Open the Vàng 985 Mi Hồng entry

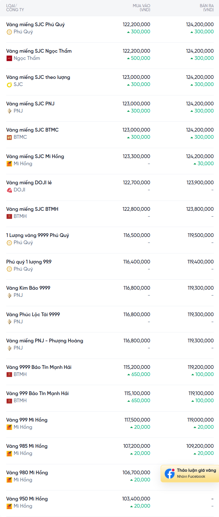point(27,446)
